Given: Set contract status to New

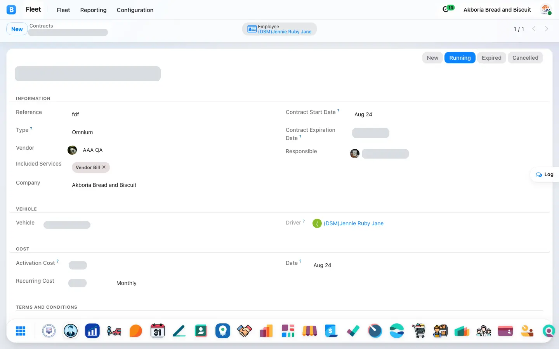Looking at the screenshot, I should coord(432,58).
